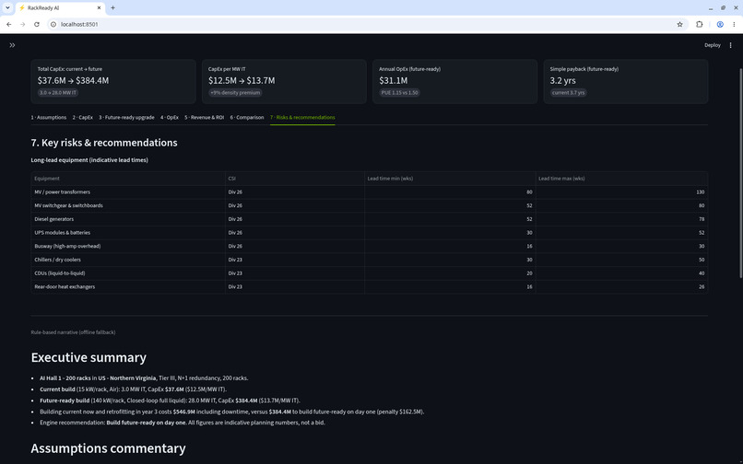Select the Diesel generators cell
743x464 pixels.
coord(128,219)
